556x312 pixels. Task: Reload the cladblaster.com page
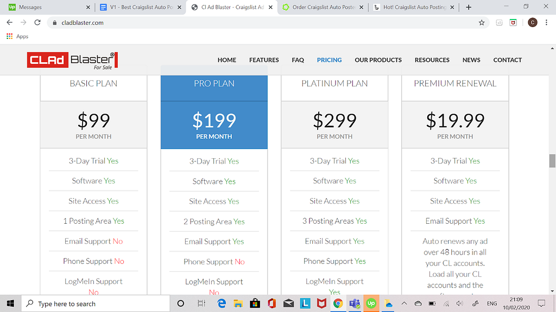click(37, 23)
